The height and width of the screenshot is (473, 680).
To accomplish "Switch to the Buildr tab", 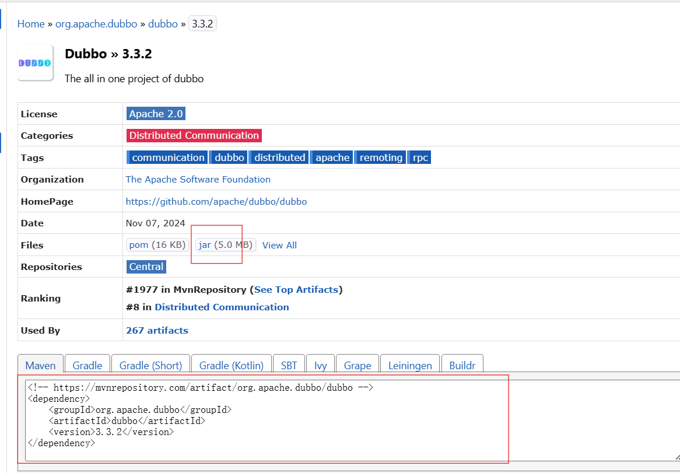I will (x=462, y=365).
